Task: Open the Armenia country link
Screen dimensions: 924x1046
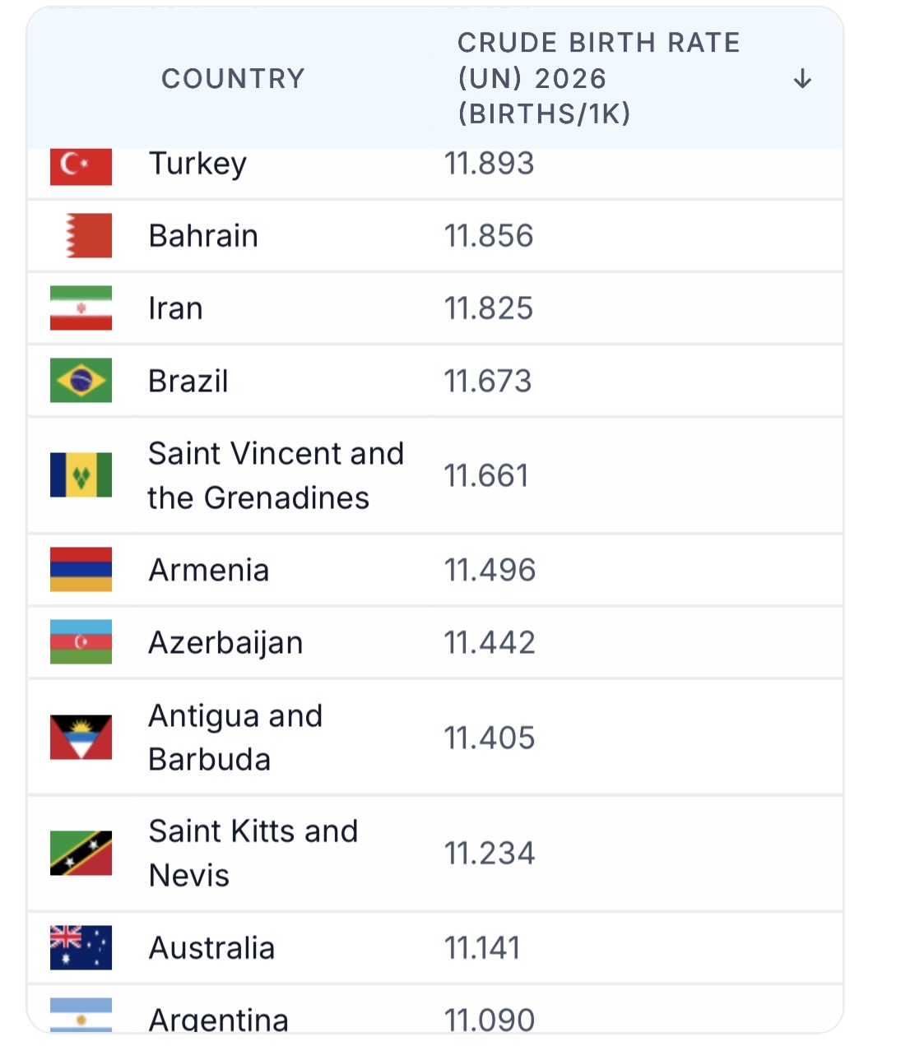Action: point(209,570)
